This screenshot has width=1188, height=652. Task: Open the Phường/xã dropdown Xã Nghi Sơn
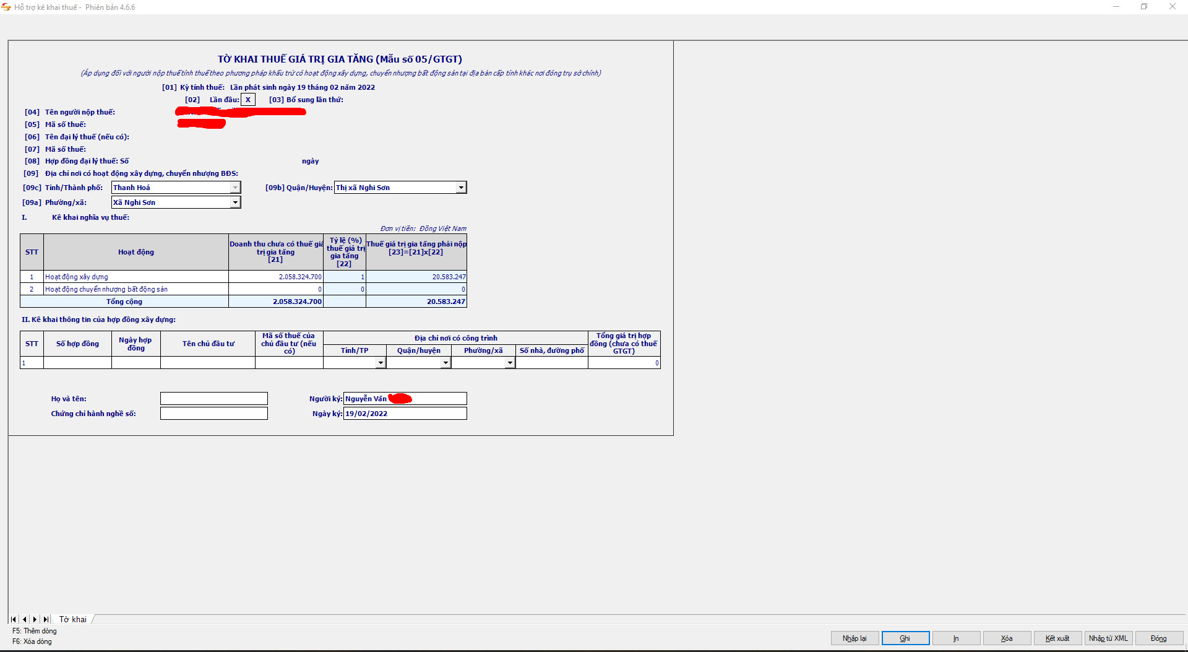tap(235, 202)
